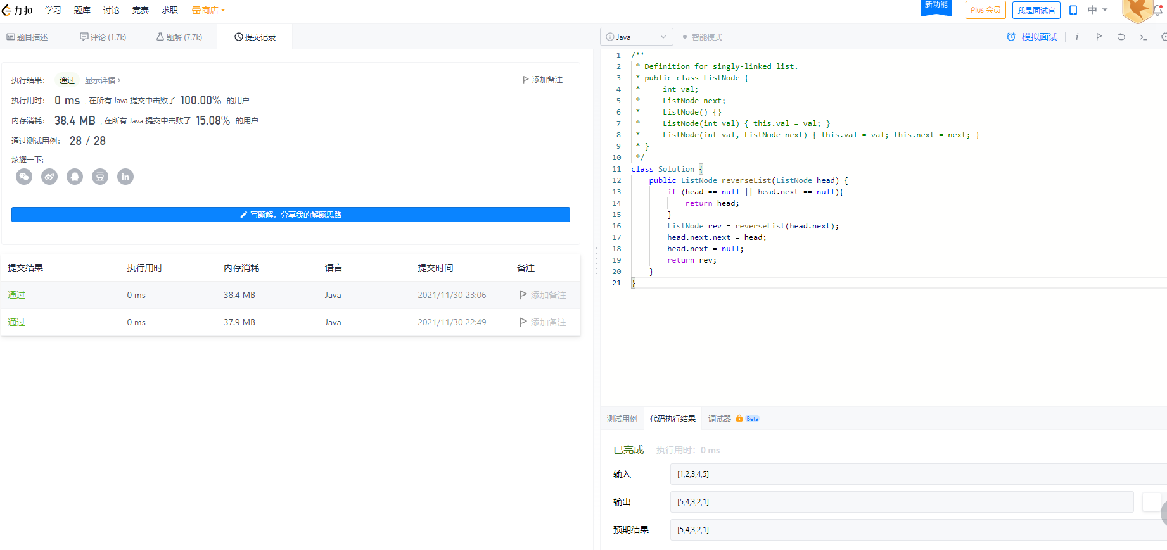This screenshot has width=1167, height=550.
Task: Switch to the 题解 (7.7k) tab
Action: [179, 37]
